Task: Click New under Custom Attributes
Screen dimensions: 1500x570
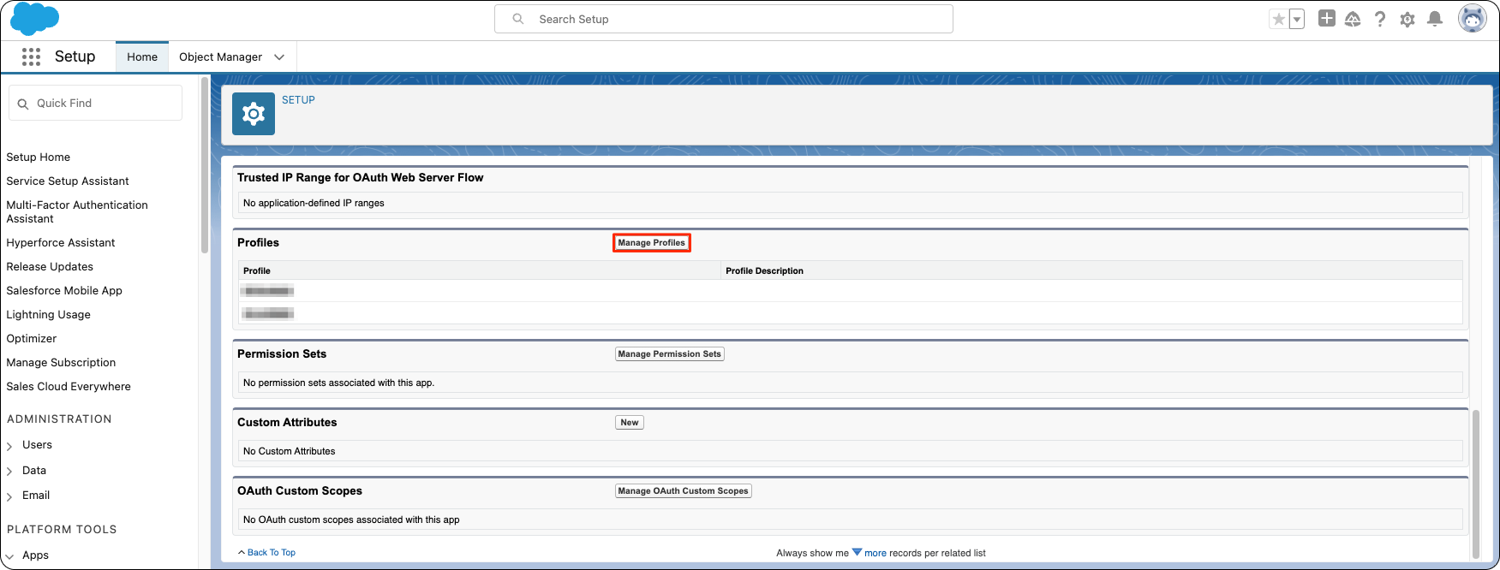Action: (x=630, y=423)
